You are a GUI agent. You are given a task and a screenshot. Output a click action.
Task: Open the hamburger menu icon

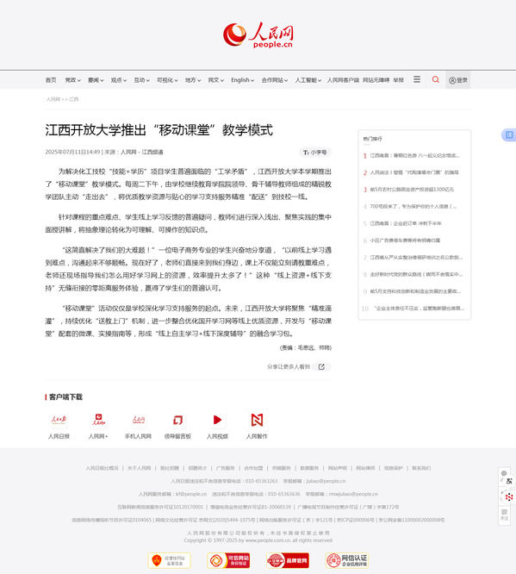pyautogui.click(x=417, y=79)
